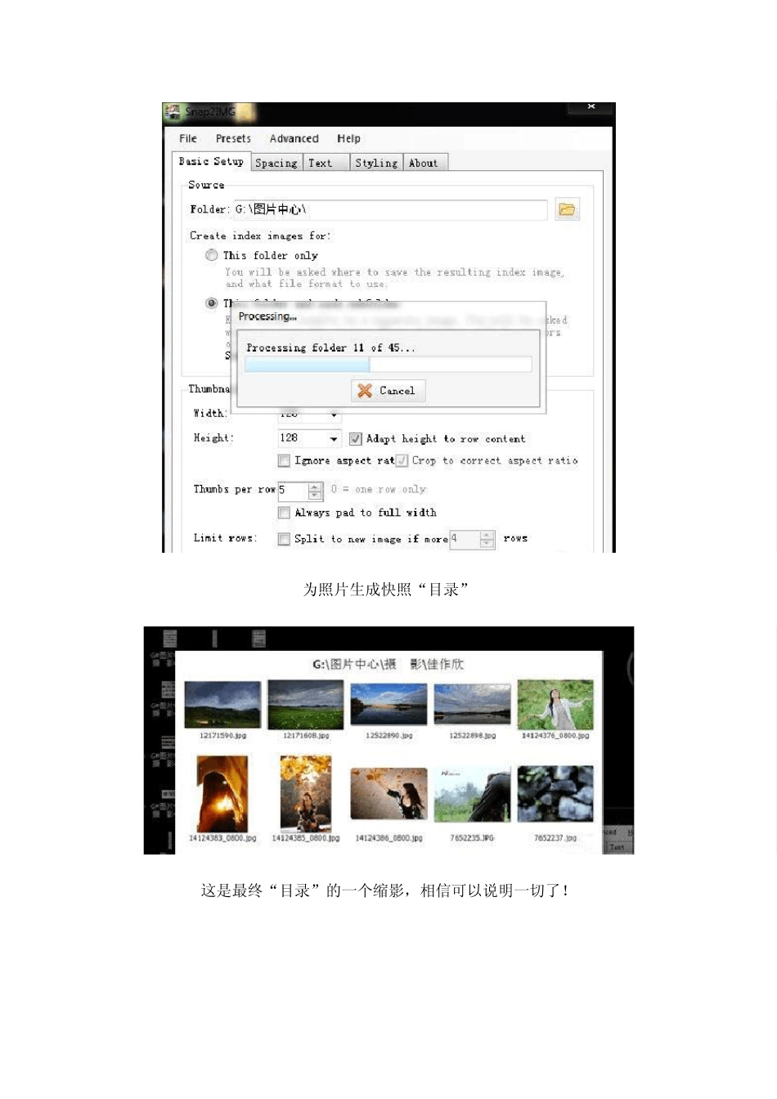
Task: Click the Folder path input field
Action: coord(390,209)
